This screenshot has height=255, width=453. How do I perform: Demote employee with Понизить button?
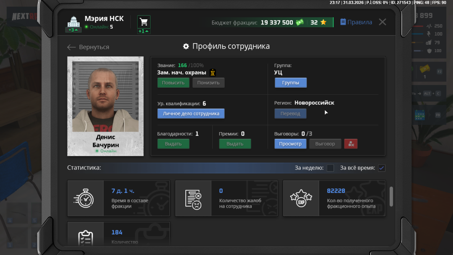pos(208,83)
